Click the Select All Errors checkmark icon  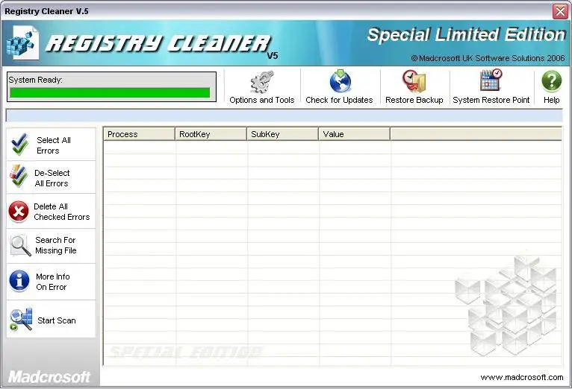coord(19,144)
